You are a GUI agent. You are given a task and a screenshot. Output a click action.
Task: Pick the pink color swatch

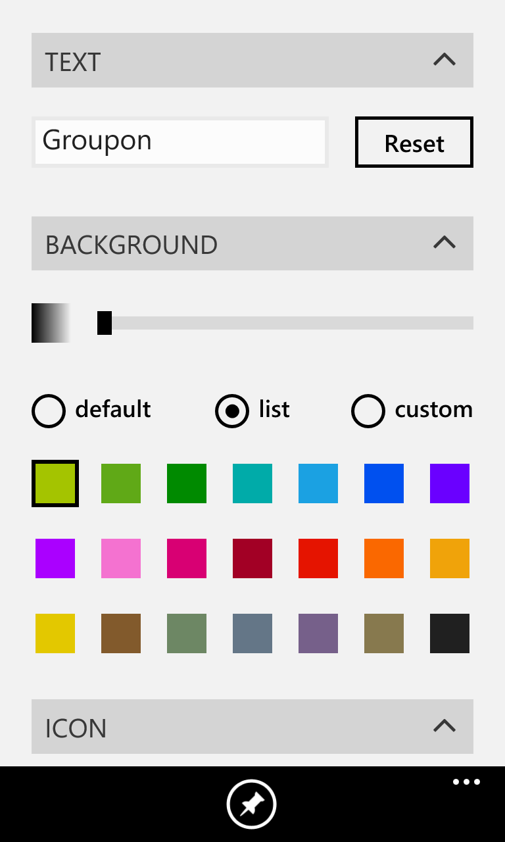coord(120,558)
